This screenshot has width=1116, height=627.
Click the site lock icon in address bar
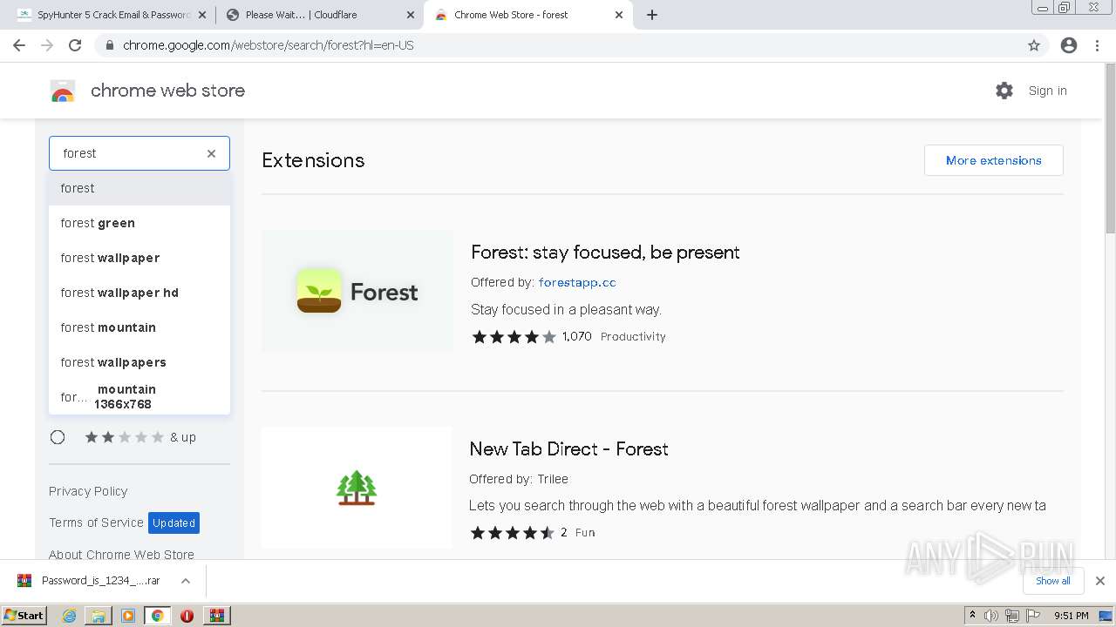coord(109,45)
